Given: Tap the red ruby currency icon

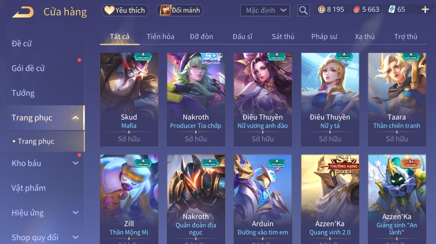Looking at the screenshot, I should 356,10.
